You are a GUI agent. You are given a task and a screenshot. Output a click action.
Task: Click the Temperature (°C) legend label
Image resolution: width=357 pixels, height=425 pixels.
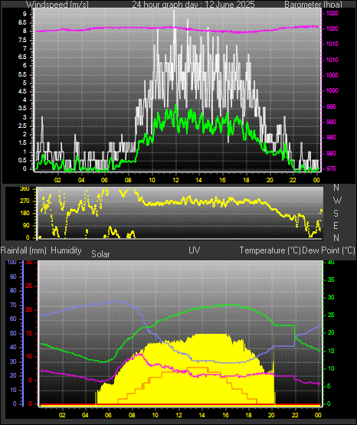(270, 250)
